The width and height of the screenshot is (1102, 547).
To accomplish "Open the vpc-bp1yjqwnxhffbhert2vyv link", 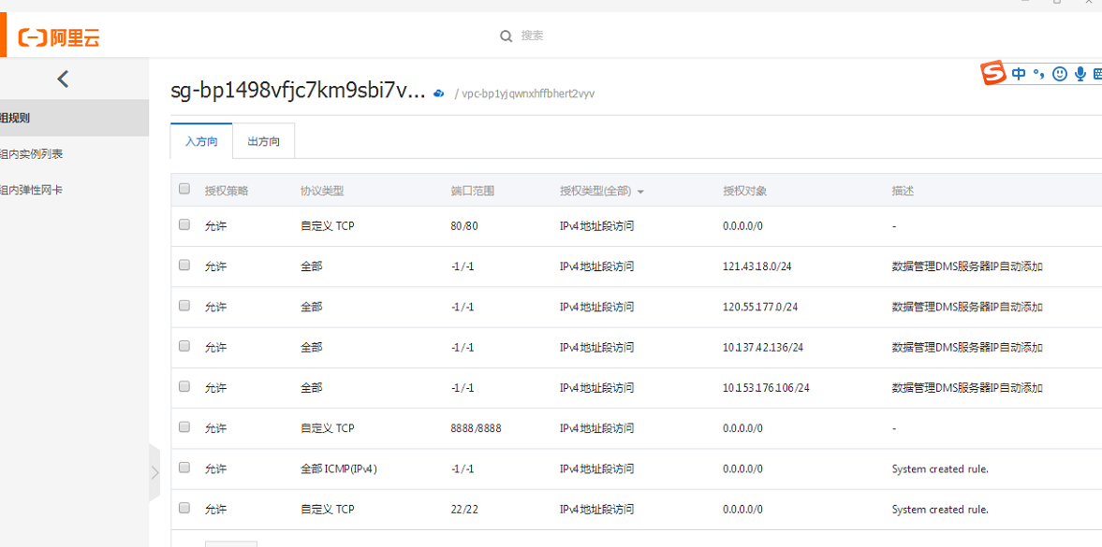I will [528, 94].
